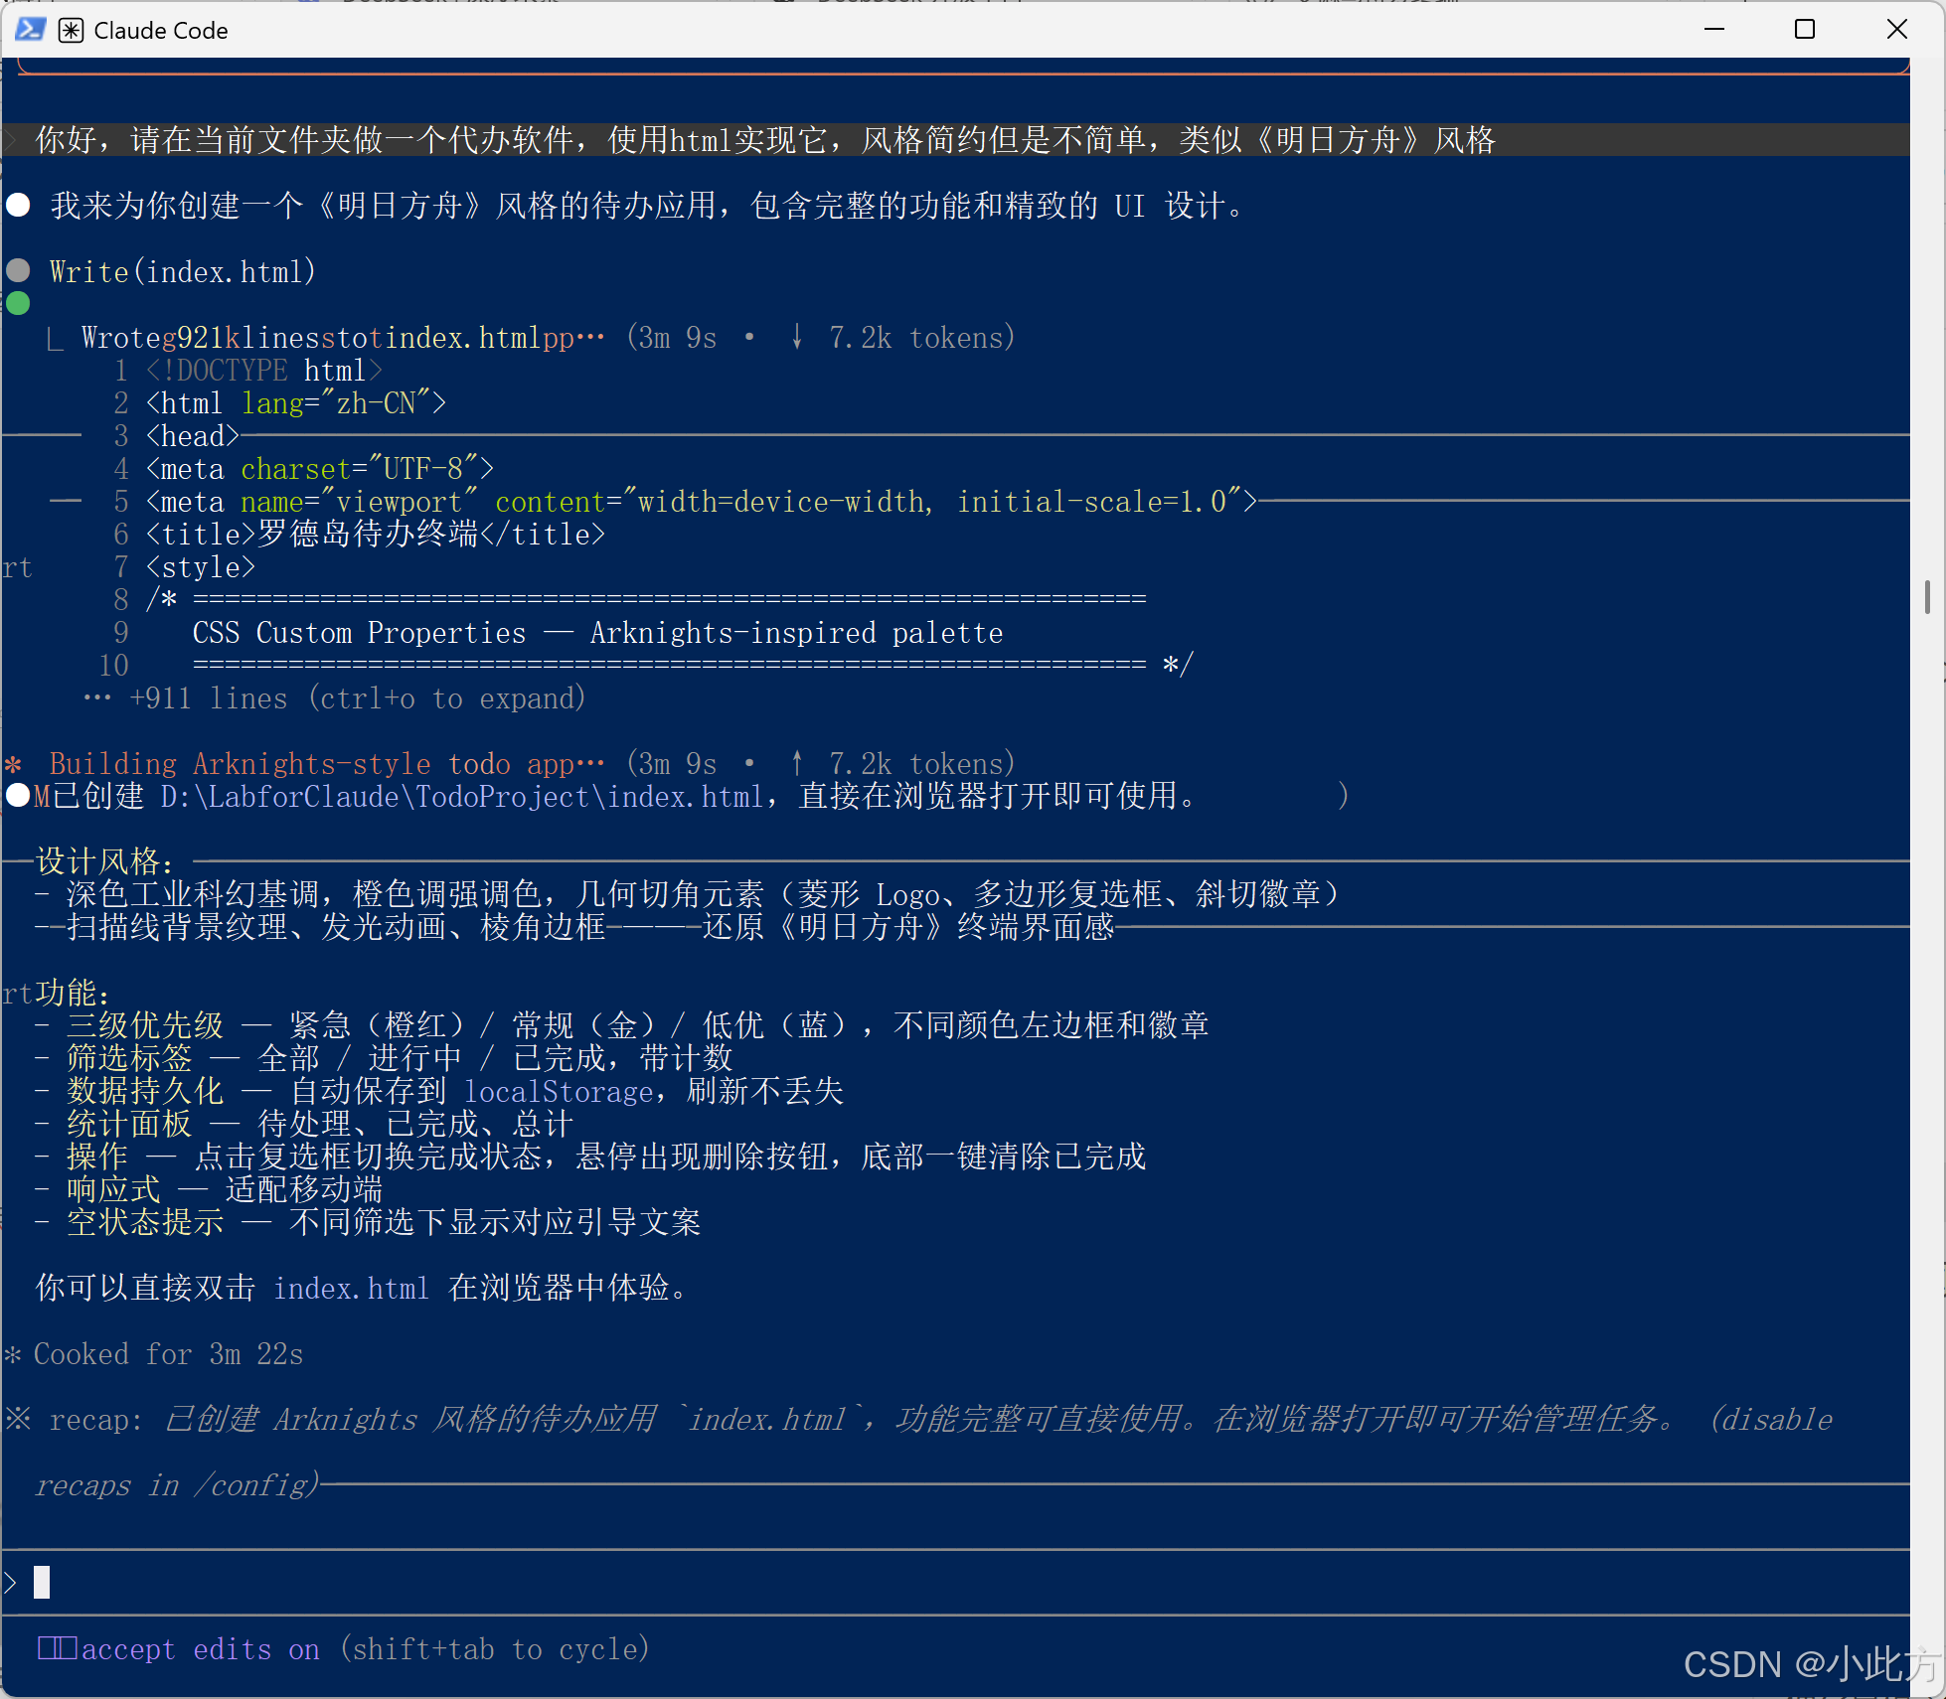
Task: Click the recap marker icon
Action: pyautogui.click(x=18, y=1418)
